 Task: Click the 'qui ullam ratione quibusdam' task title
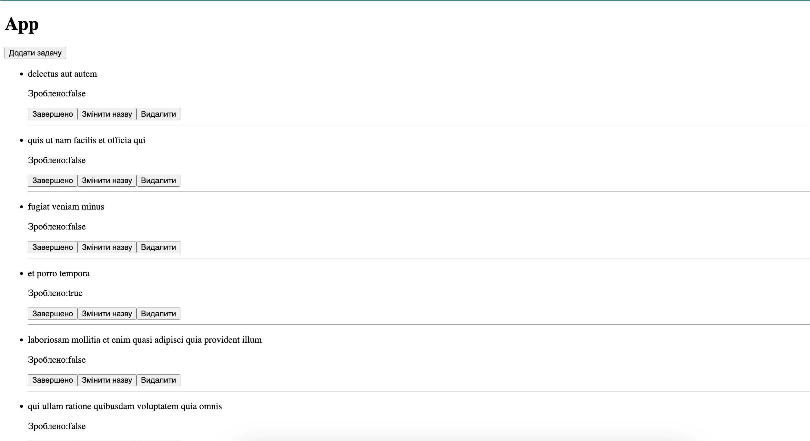tap(125, 406)
